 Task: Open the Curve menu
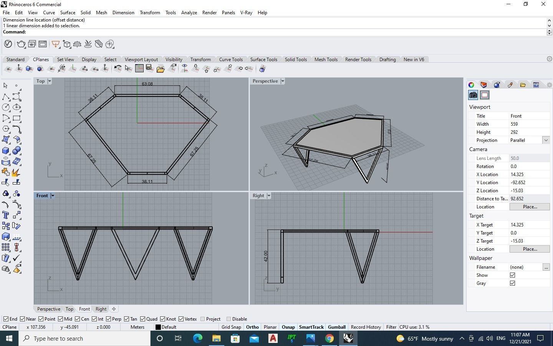(x=49, y=13)
